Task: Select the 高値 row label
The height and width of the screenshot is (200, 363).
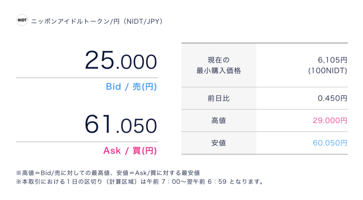Action: (219, 120)
